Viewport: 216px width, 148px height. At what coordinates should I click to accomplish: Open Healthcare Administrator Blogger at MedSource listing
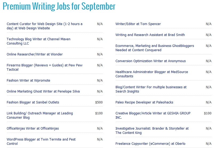coord(152,74)
